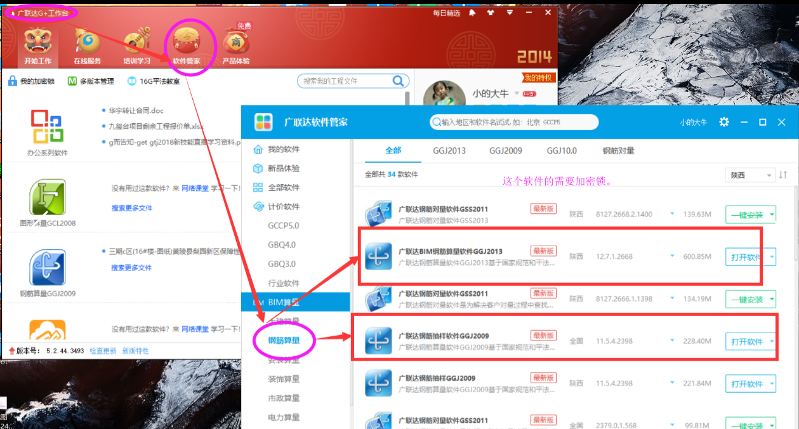The width and height of the screenshot is (799, 429).
Task: Switch to the GGJ10.0 tab
Action: 562,150
